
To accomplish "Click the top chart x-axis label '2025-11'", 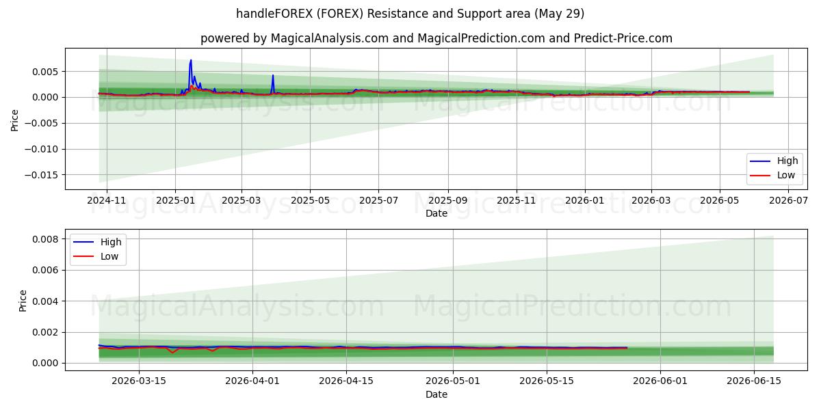I will click(x=516, y=202).
